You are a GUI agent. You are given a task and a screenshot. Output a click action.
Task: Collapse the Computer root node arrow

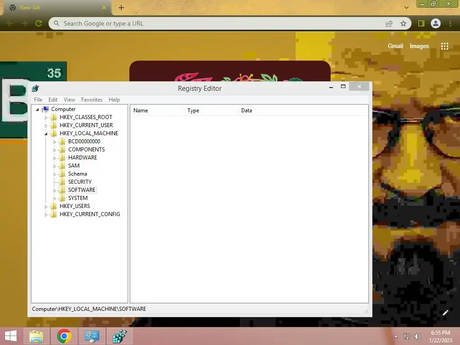[x=37, y=110]
